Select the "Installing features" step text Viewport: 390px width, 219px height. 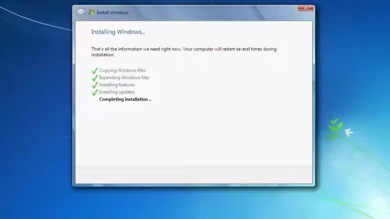click(x=117, y=85)
